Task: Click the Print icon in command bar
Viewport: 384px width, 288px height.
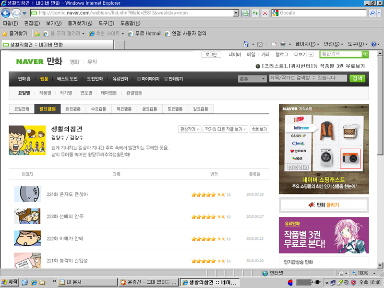Action: [x=283, y=44]
